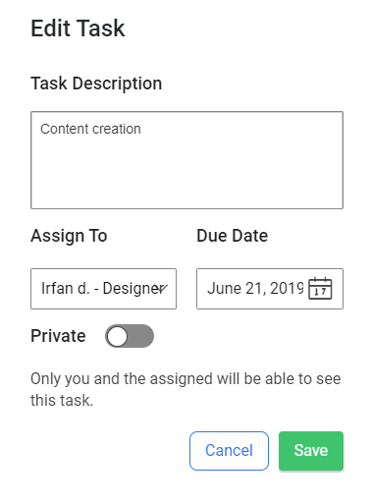Click the white knob of Private switch

click(x=117, y=336)
